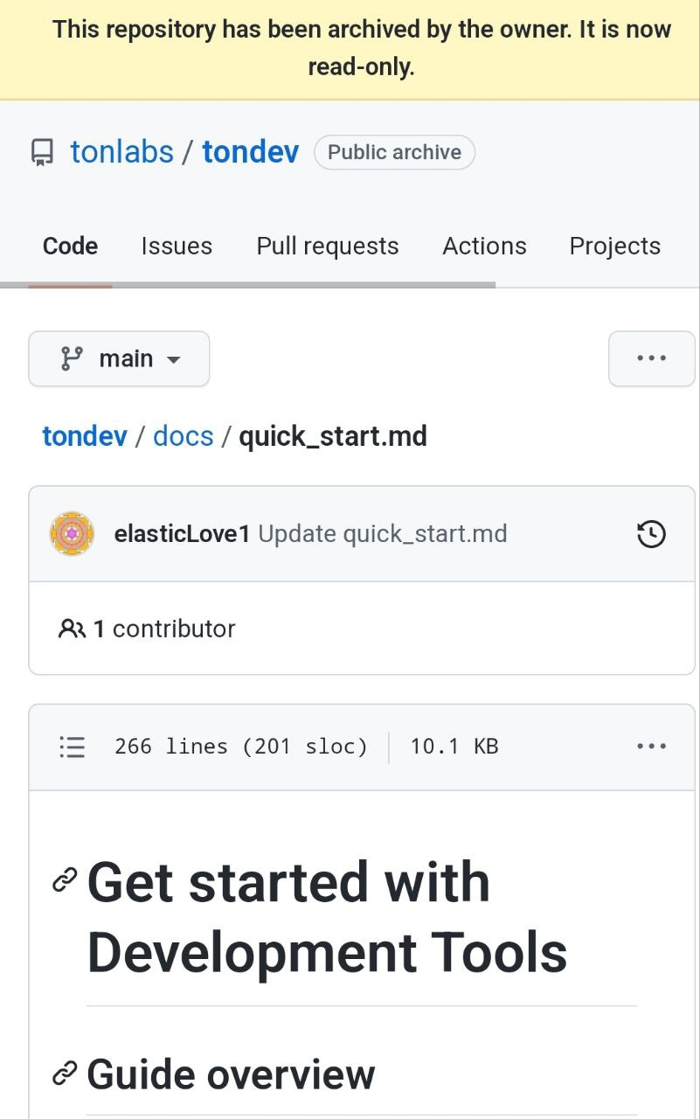Open commit history clock icon

click(651, 534)
